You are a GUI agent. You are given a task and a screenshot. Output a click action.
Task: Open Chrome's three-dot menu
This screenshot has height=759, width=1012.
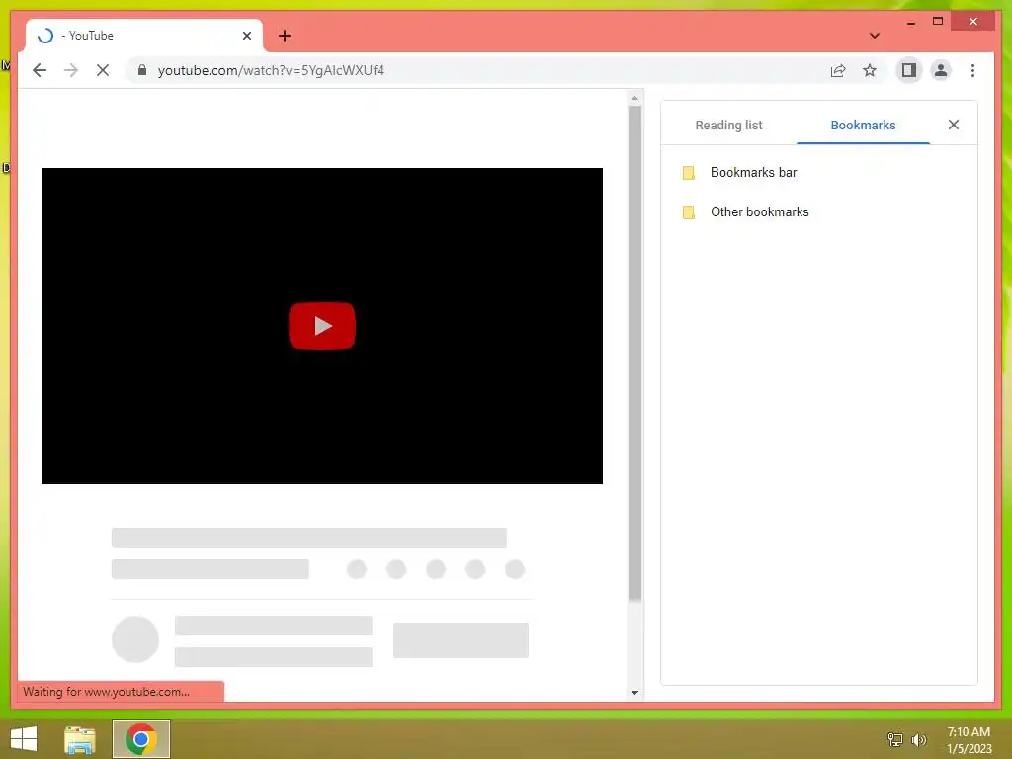click(972, 70)
